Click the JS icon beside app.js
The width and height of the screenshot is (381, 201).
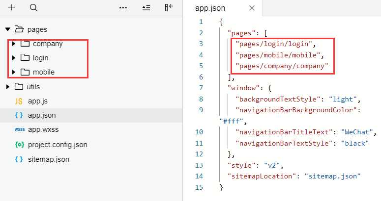click(x=19, y=101)
